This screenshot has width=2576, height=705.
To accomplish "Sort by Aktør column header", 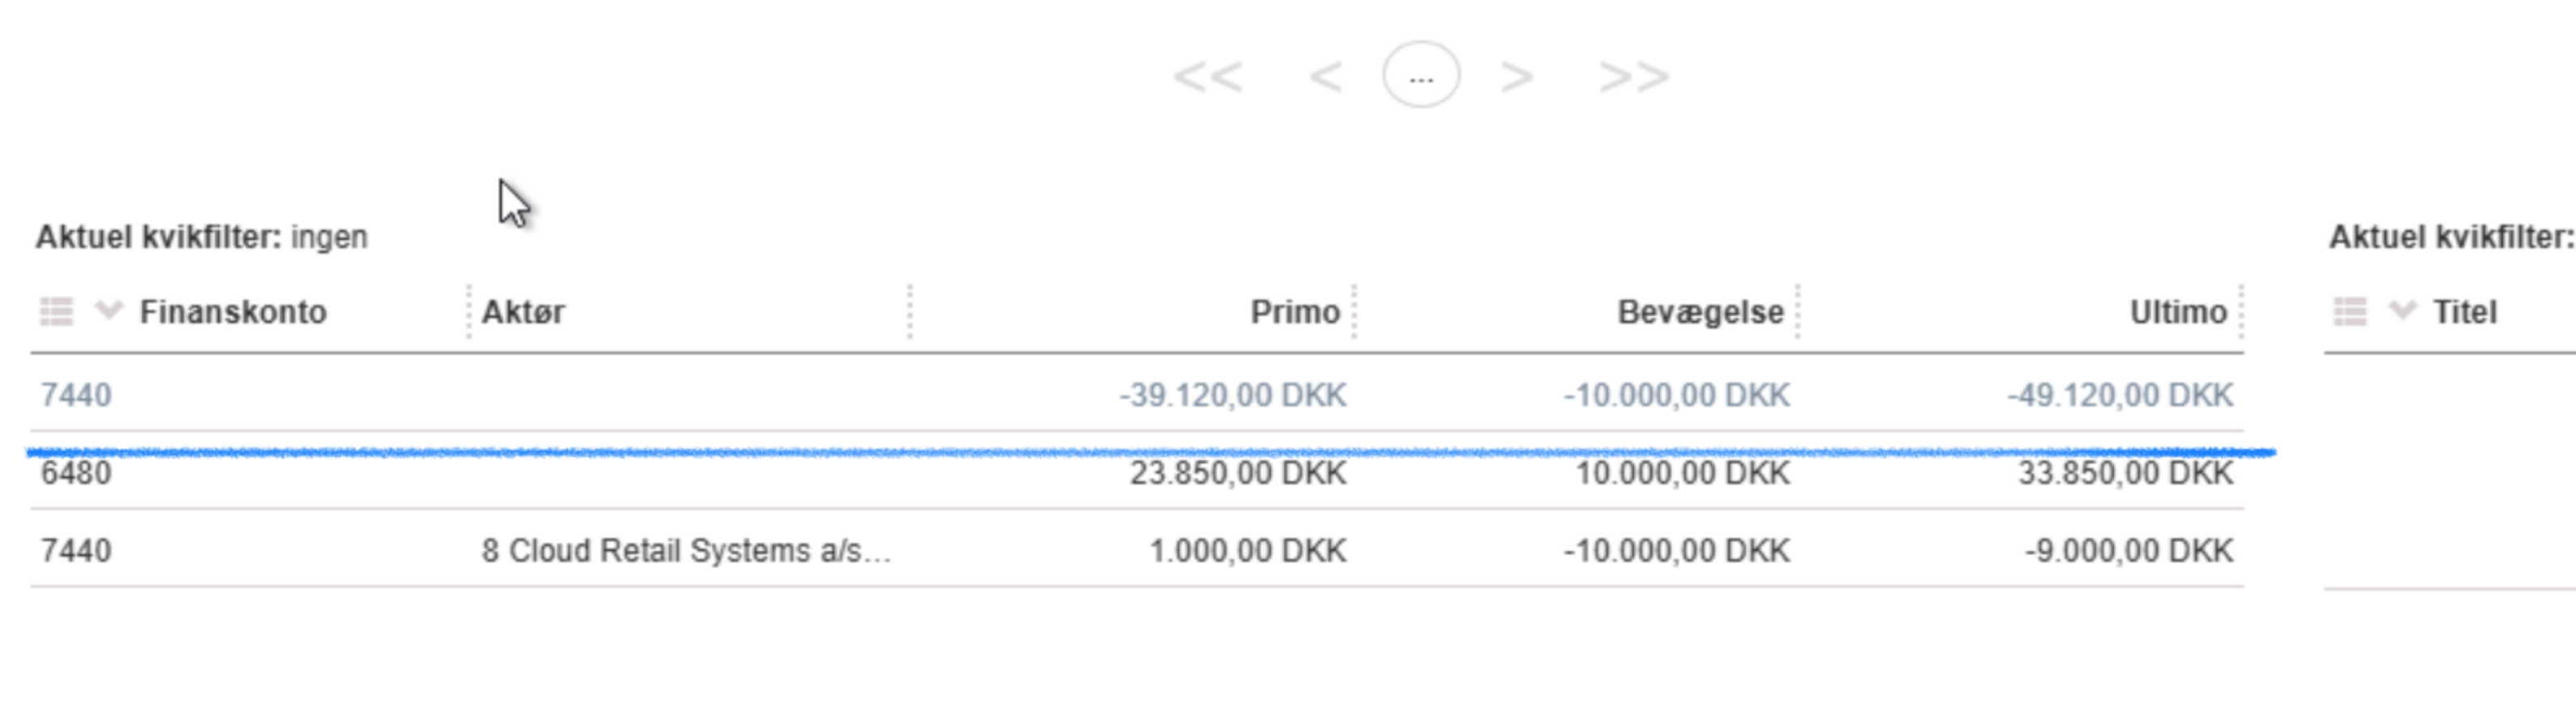I will pyautogui.click(x=523, y=312).
